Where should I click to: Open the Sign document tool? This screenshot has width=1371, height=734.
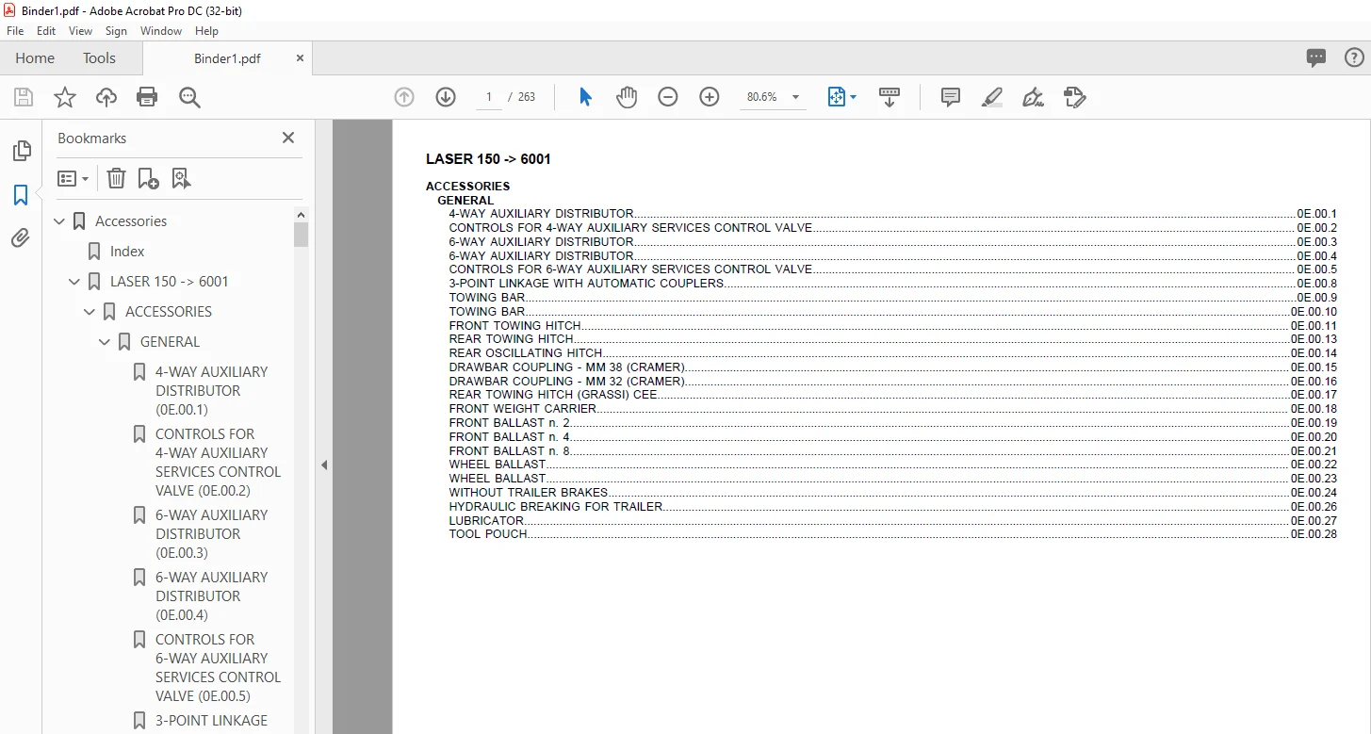coord(1033,97)
